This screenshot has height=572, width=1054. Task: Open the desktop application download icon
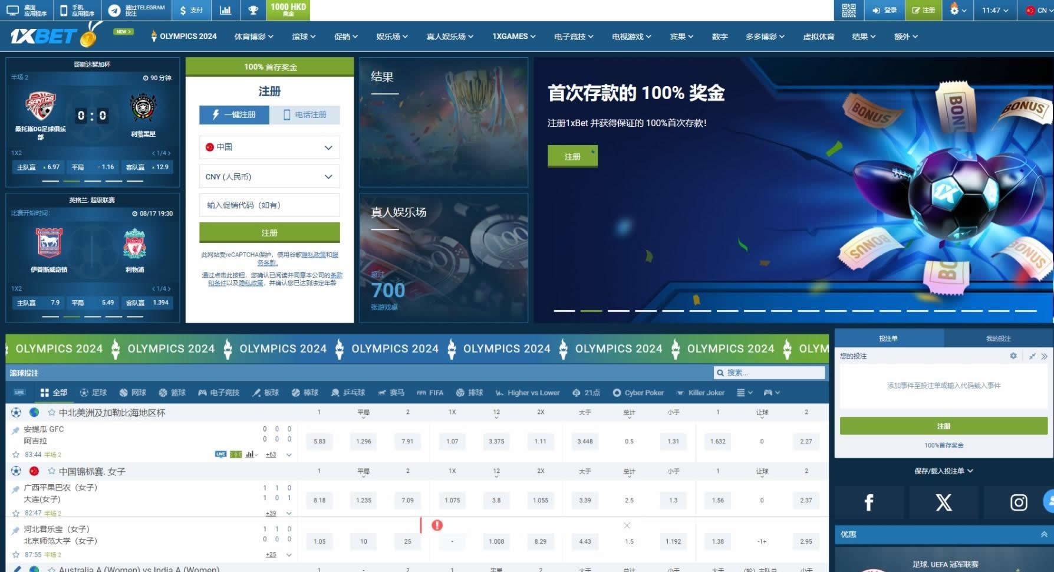pos(12,10)
